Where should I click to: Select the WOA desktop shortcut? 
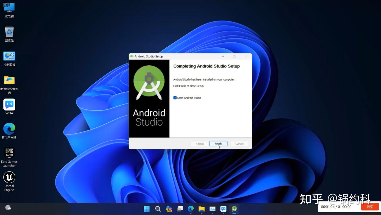(9, 107)
